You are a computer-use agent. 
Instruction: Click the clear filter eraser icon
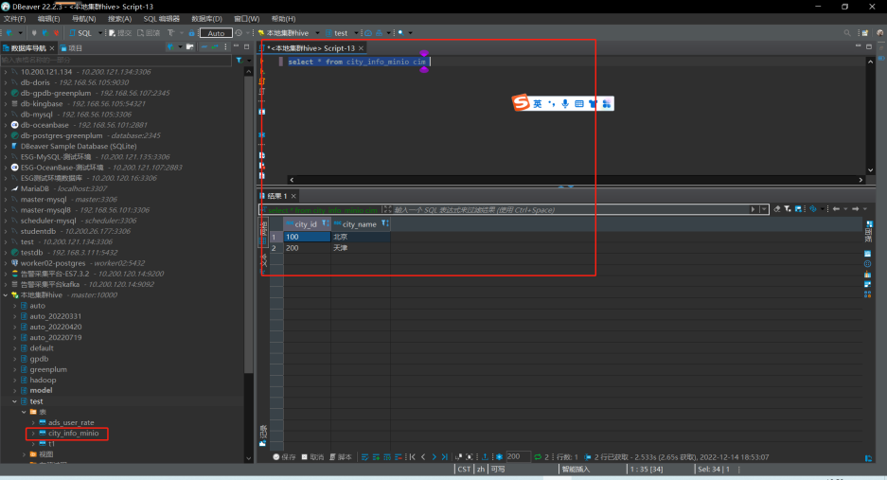click(x=776, y=209)
